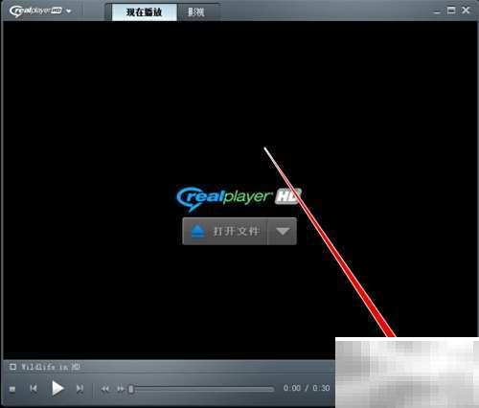
Task: Click the RealPlayer HD logo in title bar
Action: tap(35, 11)
